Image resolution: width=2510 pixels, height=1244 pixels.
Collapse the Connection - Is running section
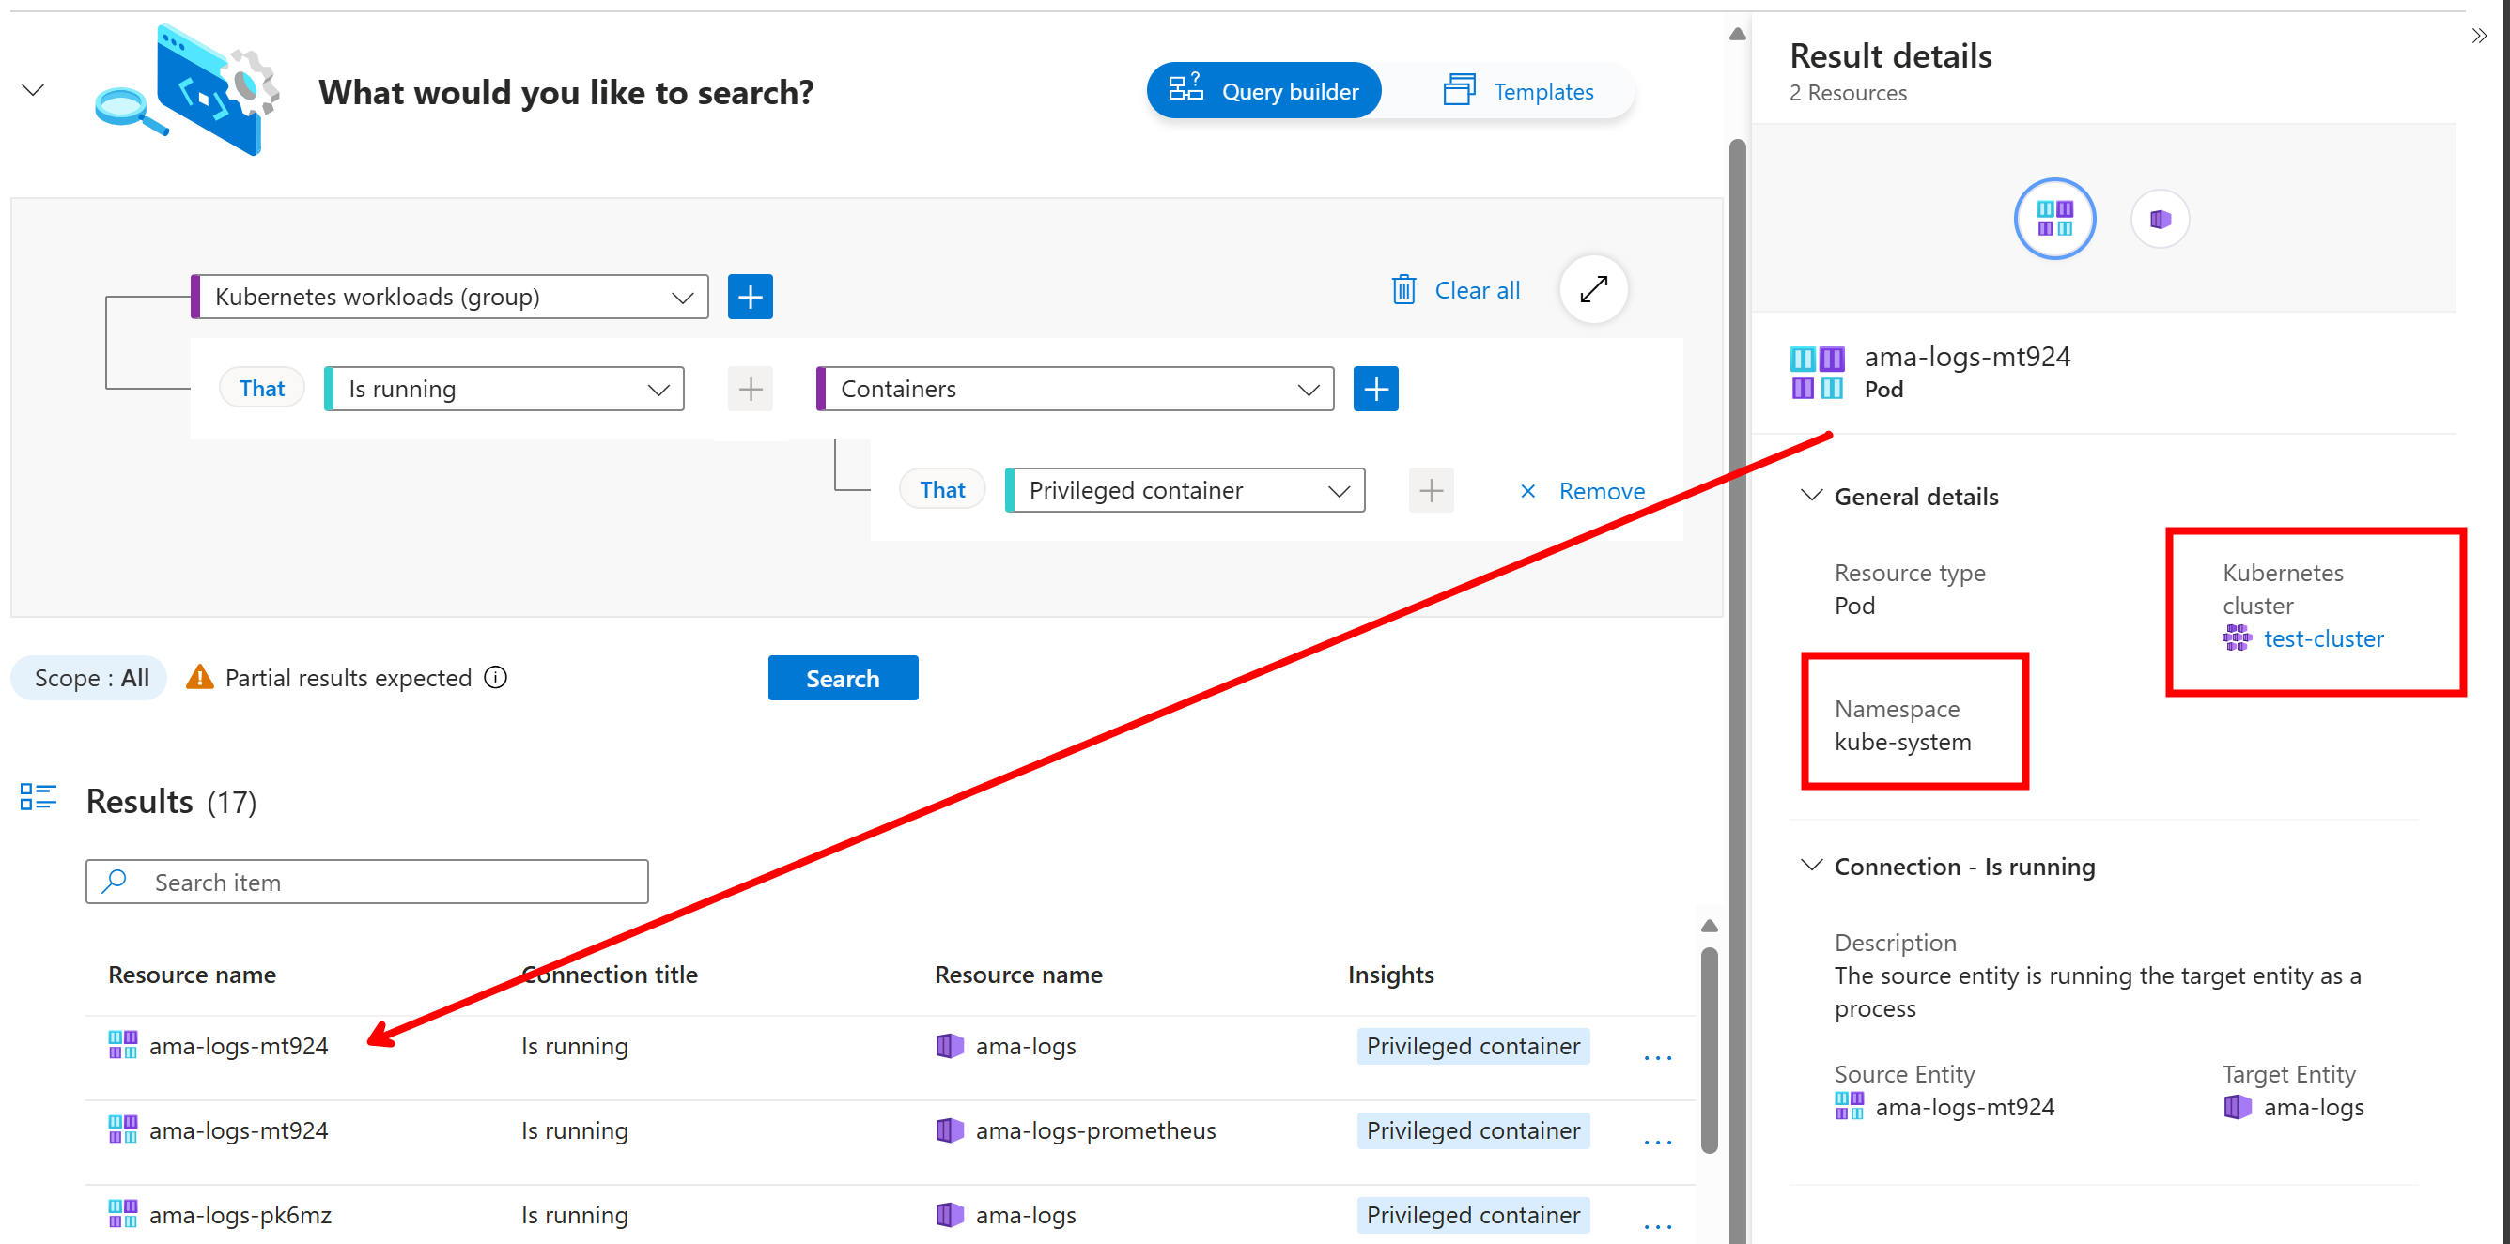(1810, 866)
